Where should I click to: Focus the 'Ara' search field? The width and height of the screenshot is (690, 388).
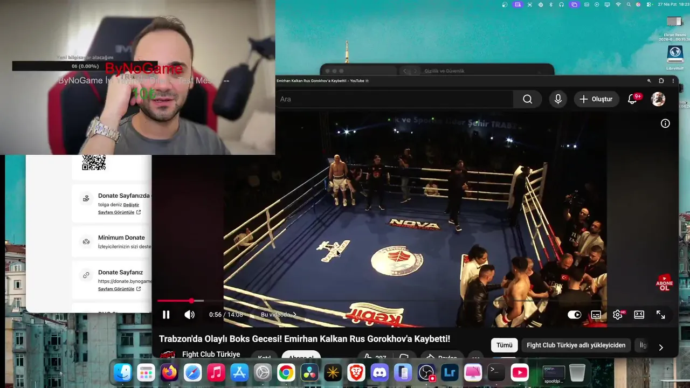click(x=395, y=99)
